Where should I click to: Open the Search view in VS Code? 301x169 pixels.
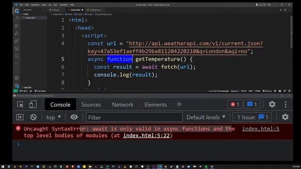(x=17, y=18)
